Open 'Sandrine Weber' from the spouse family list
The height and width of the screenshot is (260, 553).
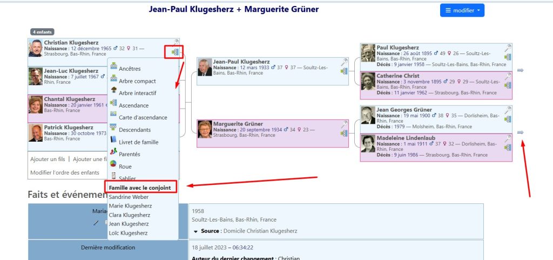point(129,197)
